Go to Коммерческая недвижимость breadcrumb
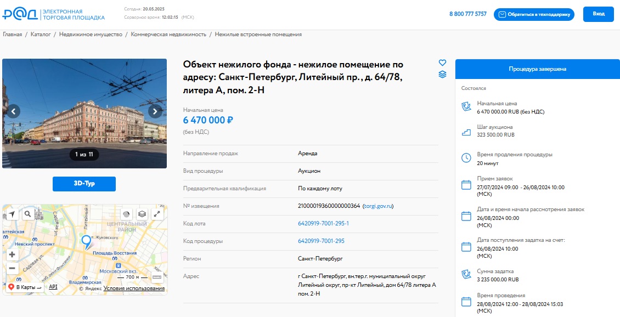 coord(169,33)
